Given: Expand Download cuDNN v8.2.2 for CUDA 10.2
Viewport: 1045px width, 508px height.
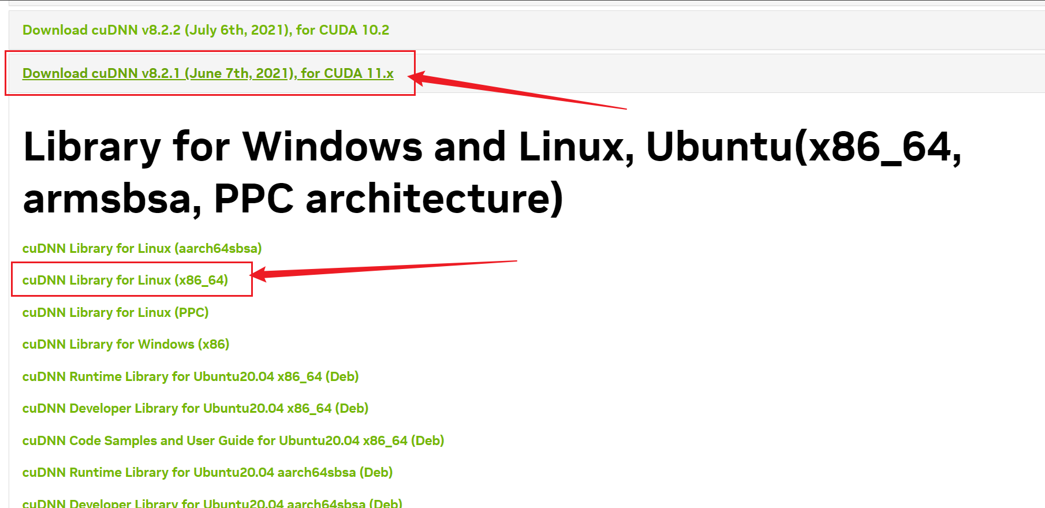Looking at the screenshot, I should pyautogui.click(x=206, y=30).
